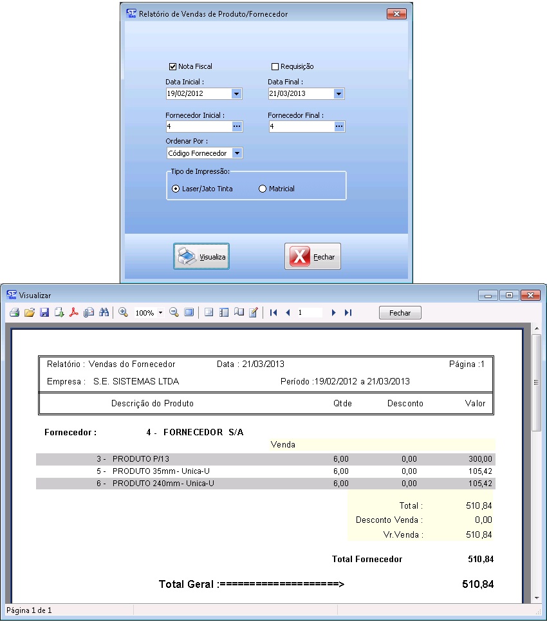Select the Matricial print type
547x622 pixels.
[x=262, y=189]
